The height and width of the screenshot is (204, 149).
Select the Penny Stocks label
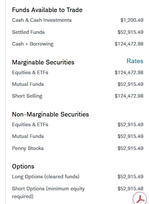click(28, 148)
